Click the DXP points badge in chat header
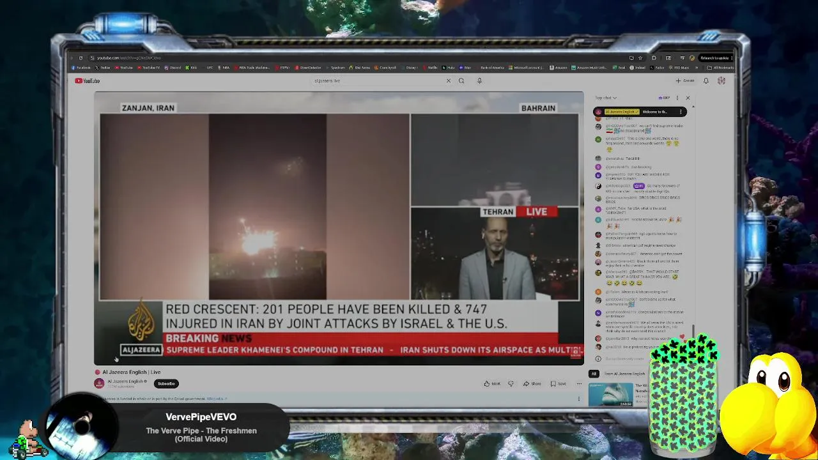 pyautogui.click(x=665, y=98)
